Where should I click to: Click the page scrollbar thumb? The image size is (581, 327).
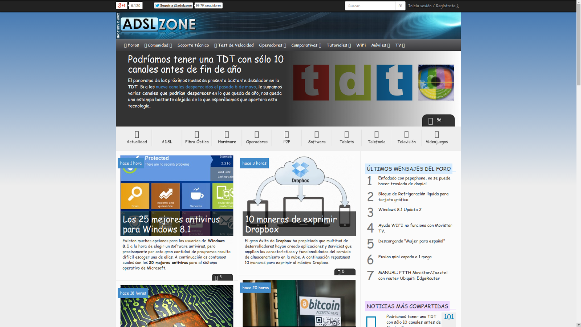click(x=578, y=45)
